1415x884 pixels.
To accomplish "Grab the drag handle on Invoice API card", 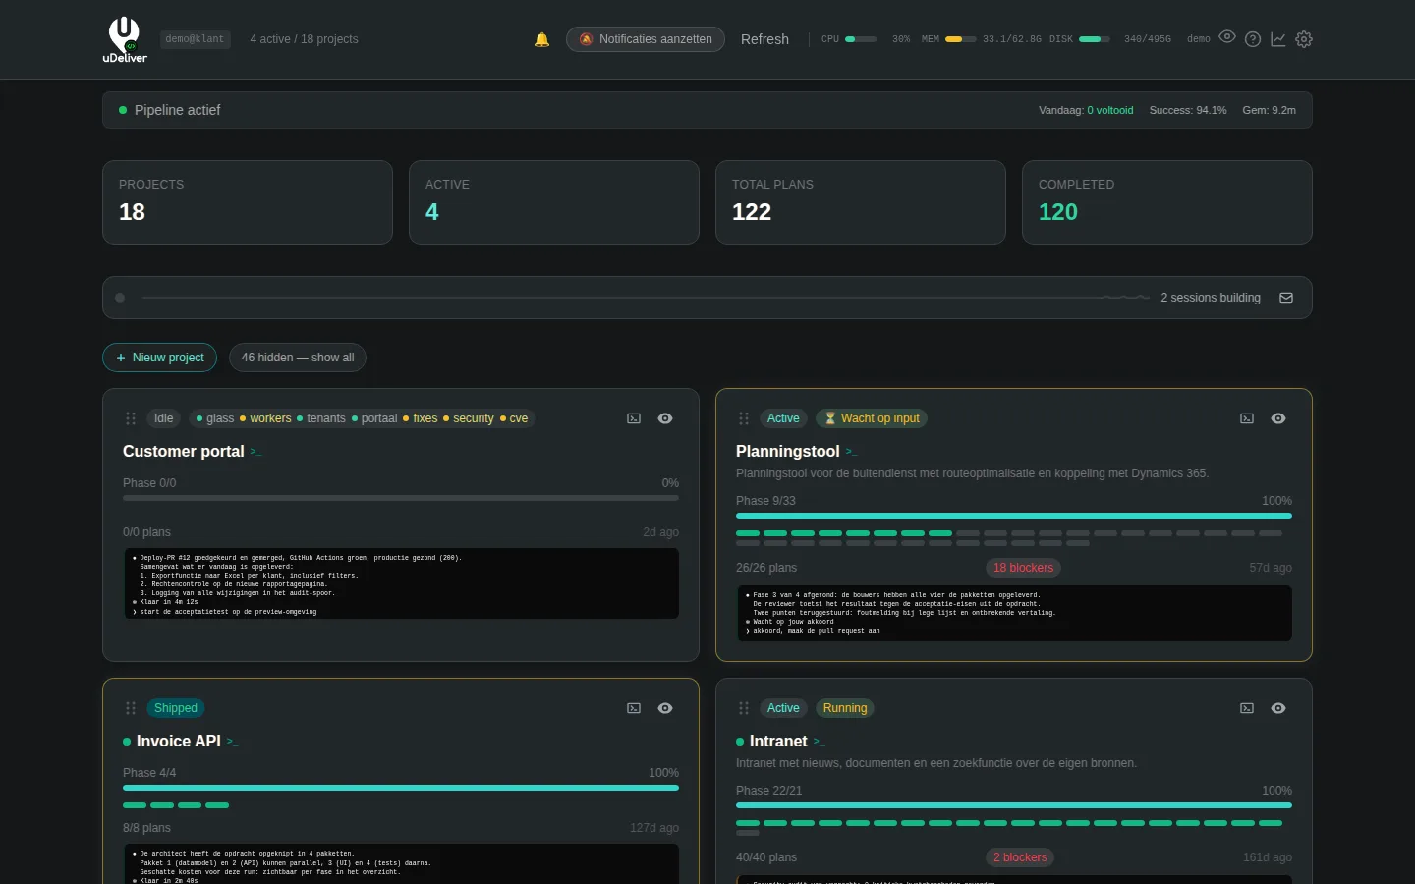I will click(131, 708).
